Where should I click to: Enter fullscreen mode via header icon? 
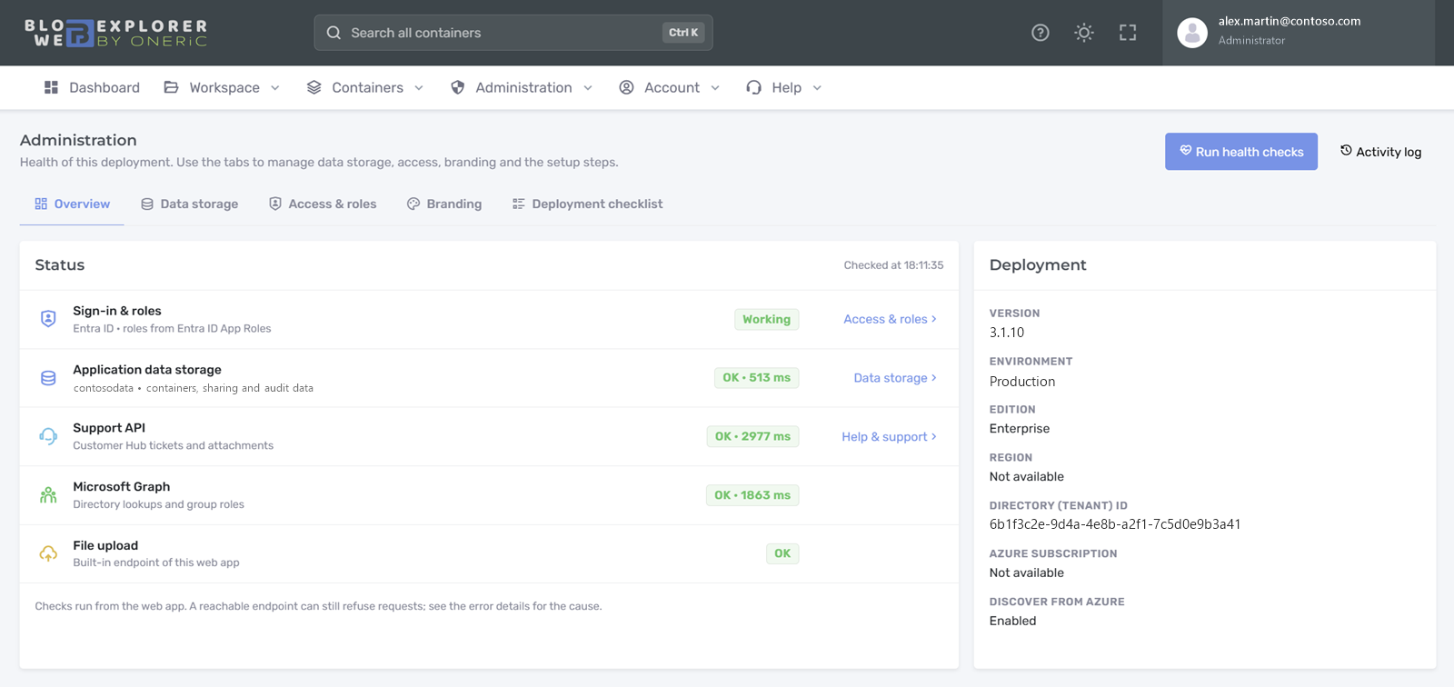click(1128, 33)
